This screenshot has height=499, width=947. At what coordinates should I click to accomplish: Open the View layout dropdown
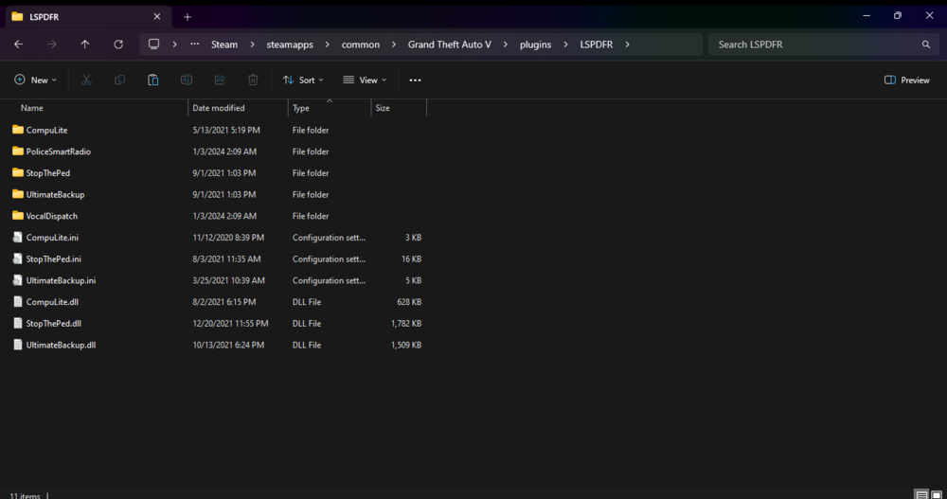click(x=364, y=80)
